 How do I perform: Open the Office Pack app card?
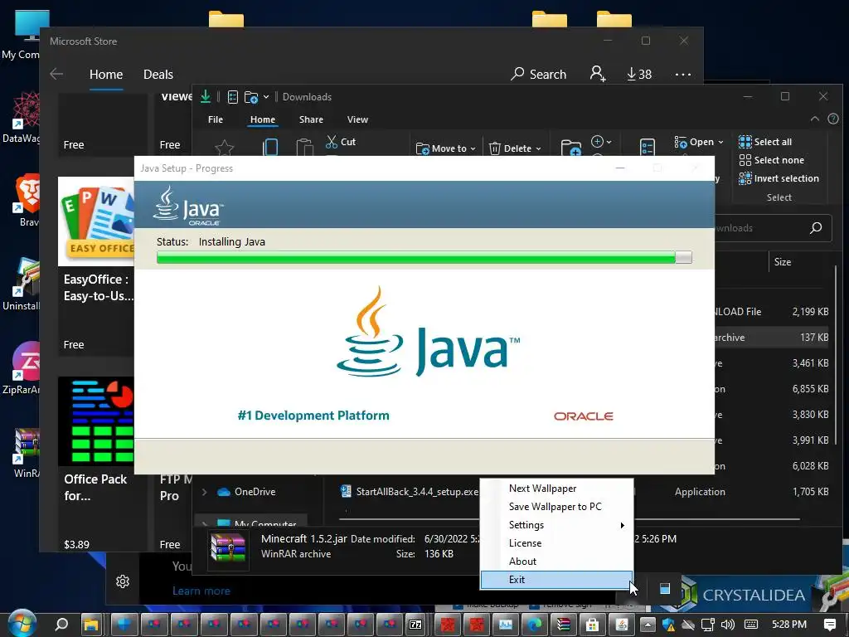click(96, 463)
